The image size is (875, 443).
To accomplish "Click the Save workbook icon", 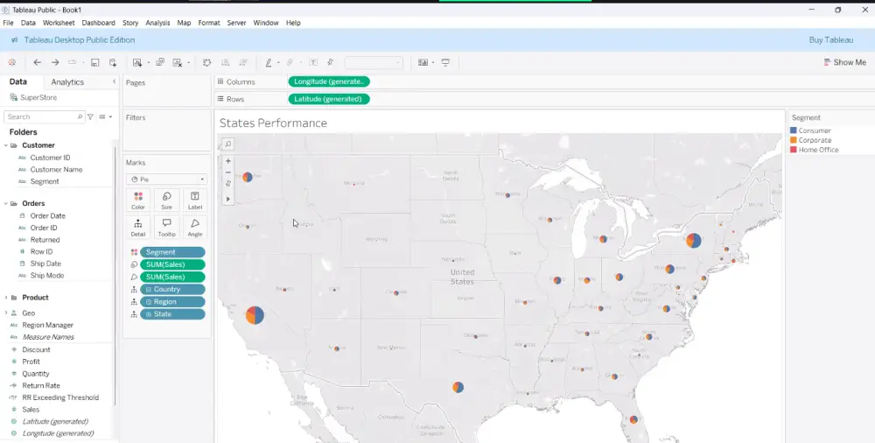I will pos(94,62).
